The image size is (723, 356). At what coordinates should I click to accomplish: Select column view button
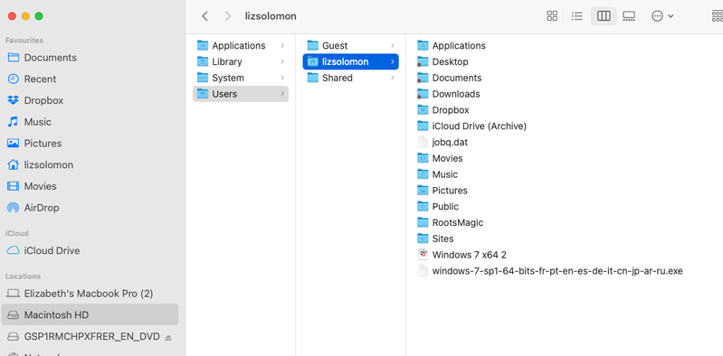604,16
